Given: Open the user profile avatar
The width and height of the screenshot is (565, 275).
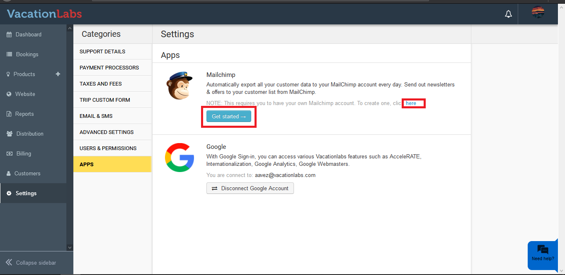Looking at the screenshot, I should (x=538, y=12).
